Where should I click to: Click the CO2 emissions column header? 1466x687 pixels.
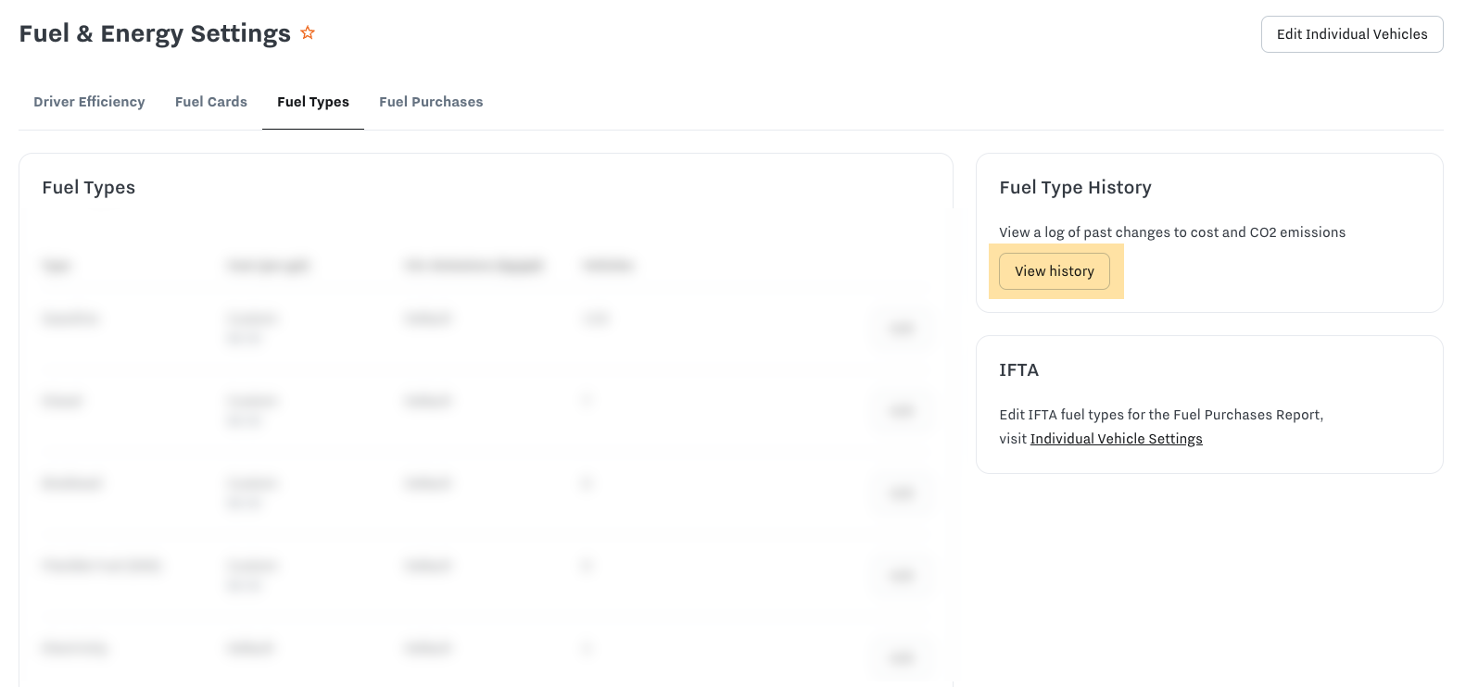pyautogui.click(x=474, y=267)
